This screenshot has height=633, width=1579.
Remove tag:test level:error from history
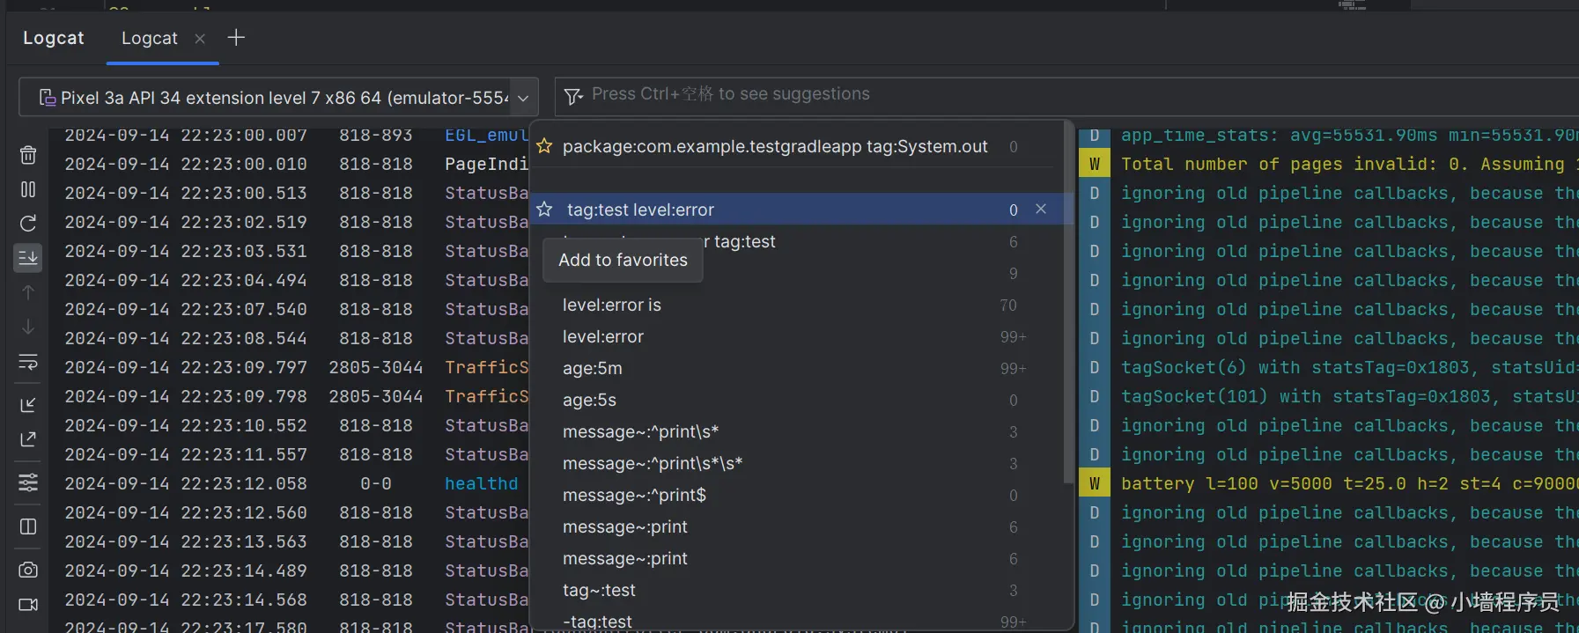pyautogui.click(x=1041, y=210)
